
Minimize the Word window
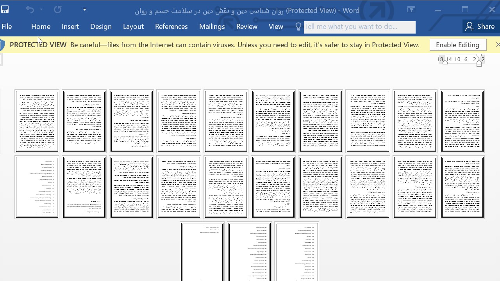438,10
